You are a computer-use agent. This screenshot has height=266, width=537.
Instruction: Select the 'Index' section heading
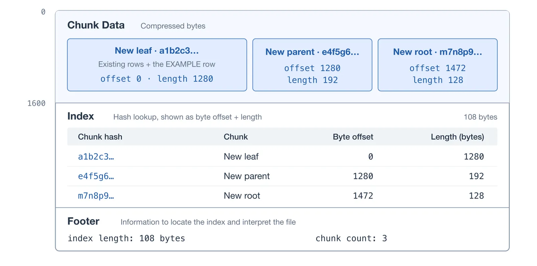click(x=81, y=116)
